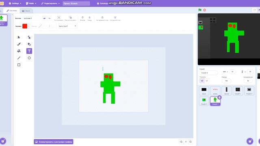Edit the sprite name field
The width and height of the screenshot is (260, 146).
point(208,73)
